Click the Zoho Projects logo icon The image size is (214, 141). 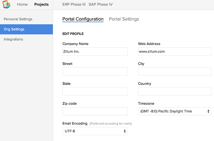7,5
